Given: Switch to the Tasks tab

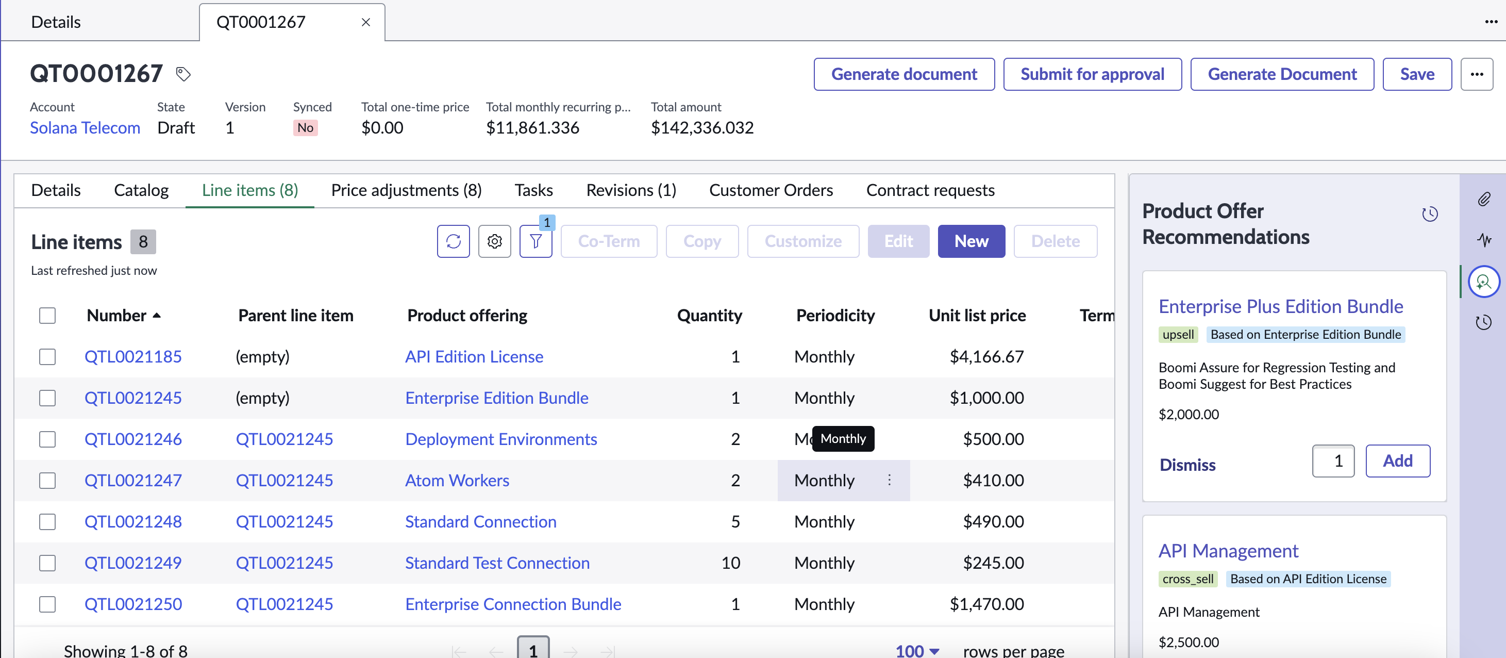Looking at the screenshot, I should 534,190.
